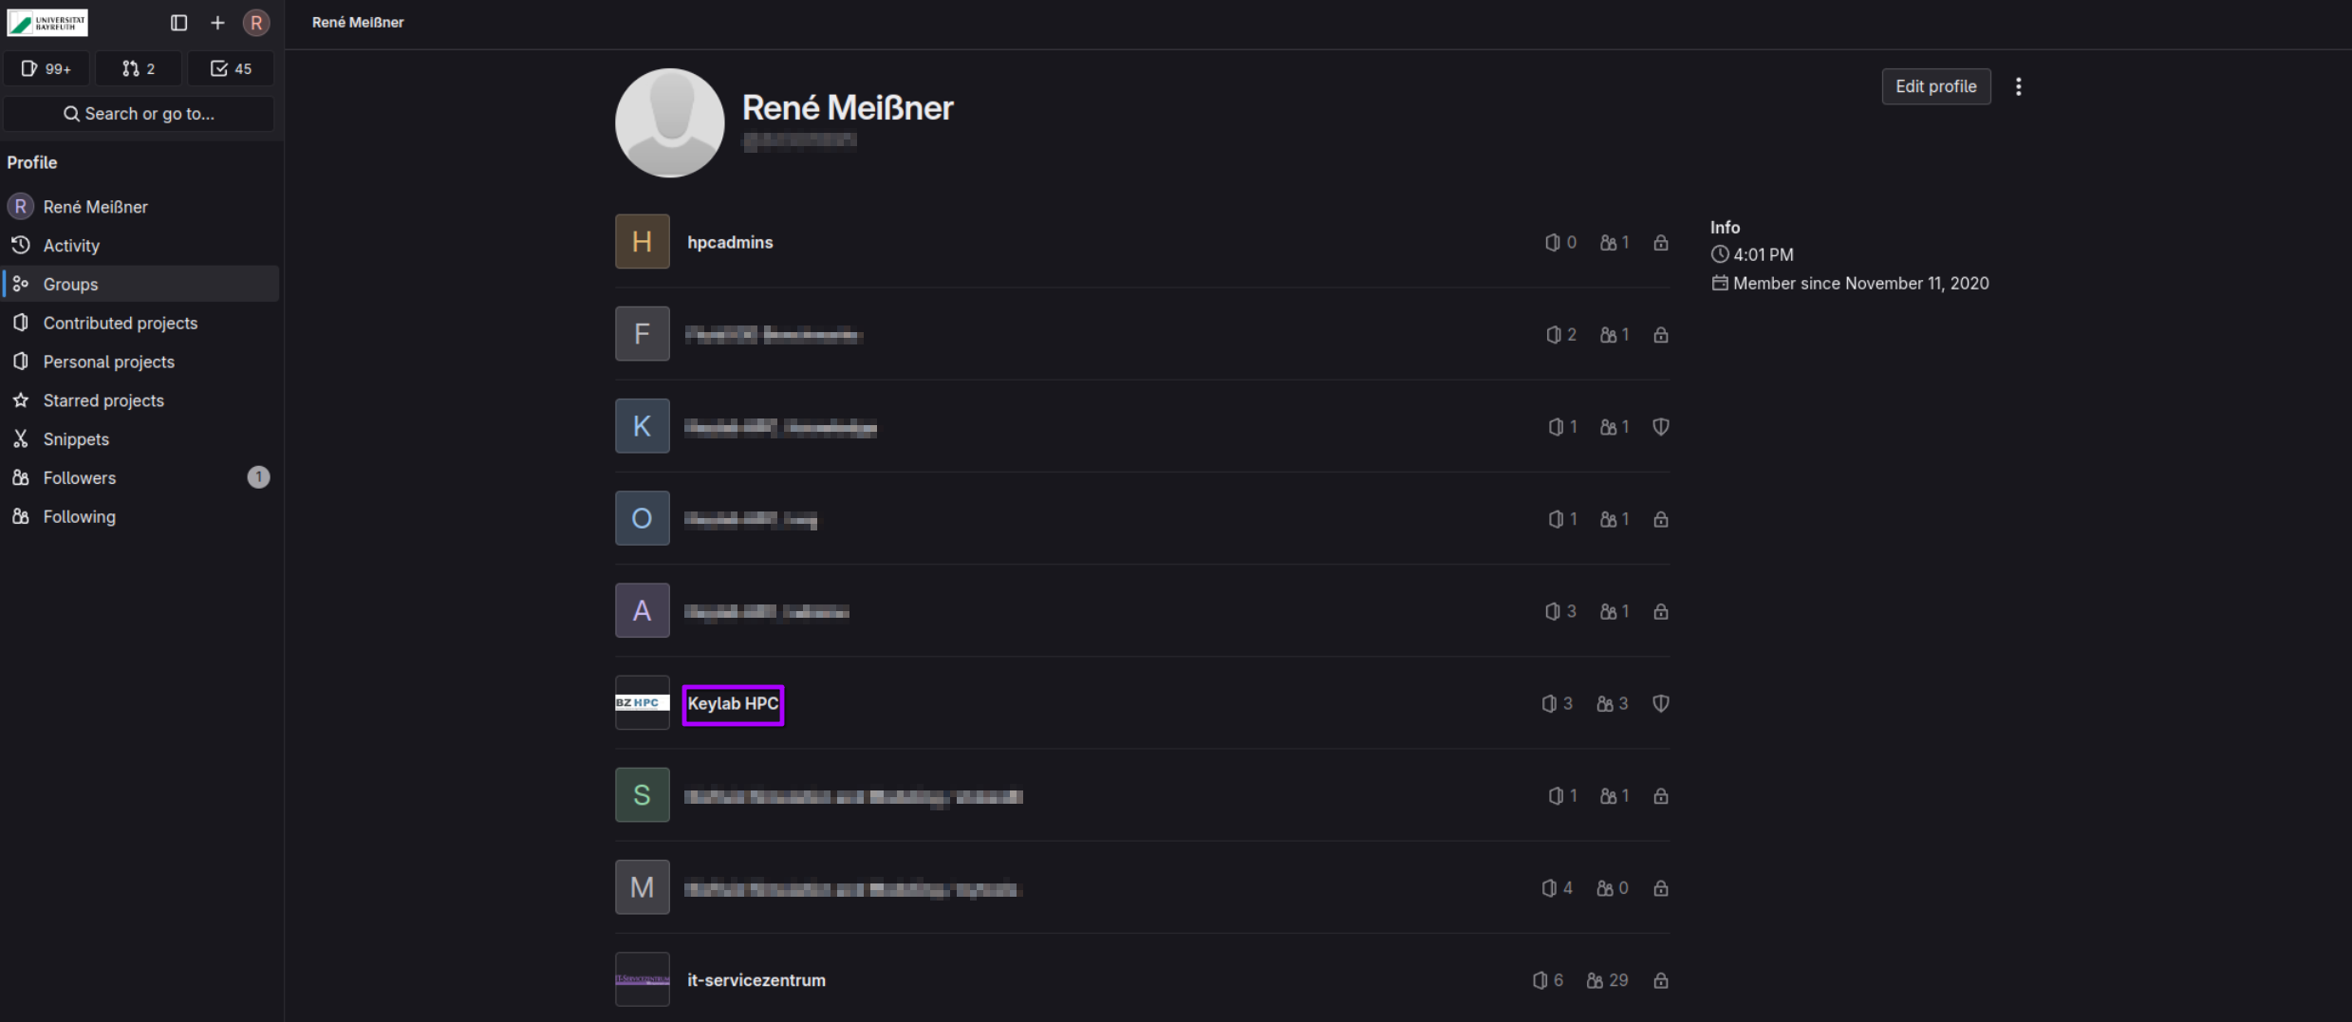
Task: Open Contributed projects in sidebar
Action: [141, 323]
